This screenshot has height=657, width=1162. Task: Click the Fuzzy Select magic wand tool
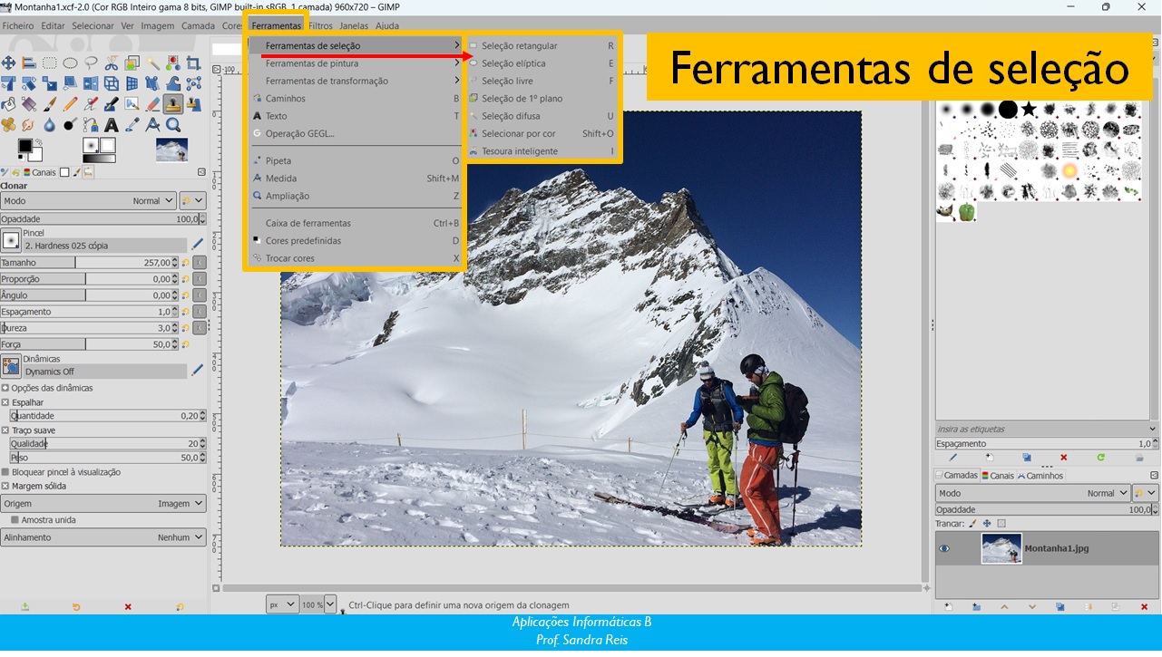pyautogui.click(x=152, y=63)
